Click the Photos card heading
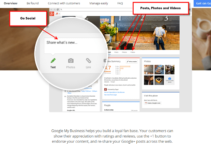Image resolution: width=211 pixels, height=144 pixels. [x=147, y=61]
